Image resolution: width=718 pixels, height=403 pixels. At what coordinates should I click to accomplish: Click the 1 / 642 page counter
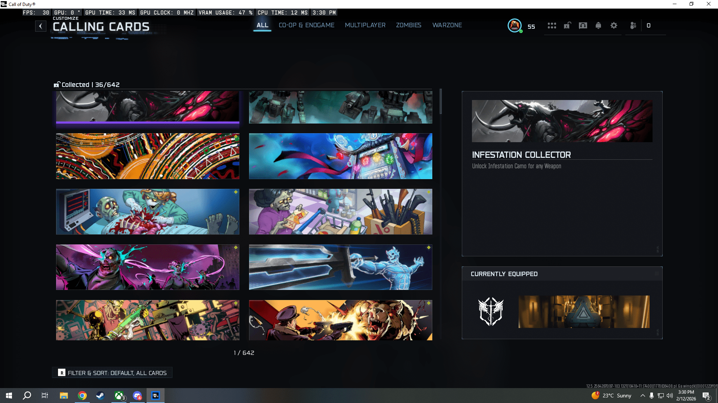[244, 353]
